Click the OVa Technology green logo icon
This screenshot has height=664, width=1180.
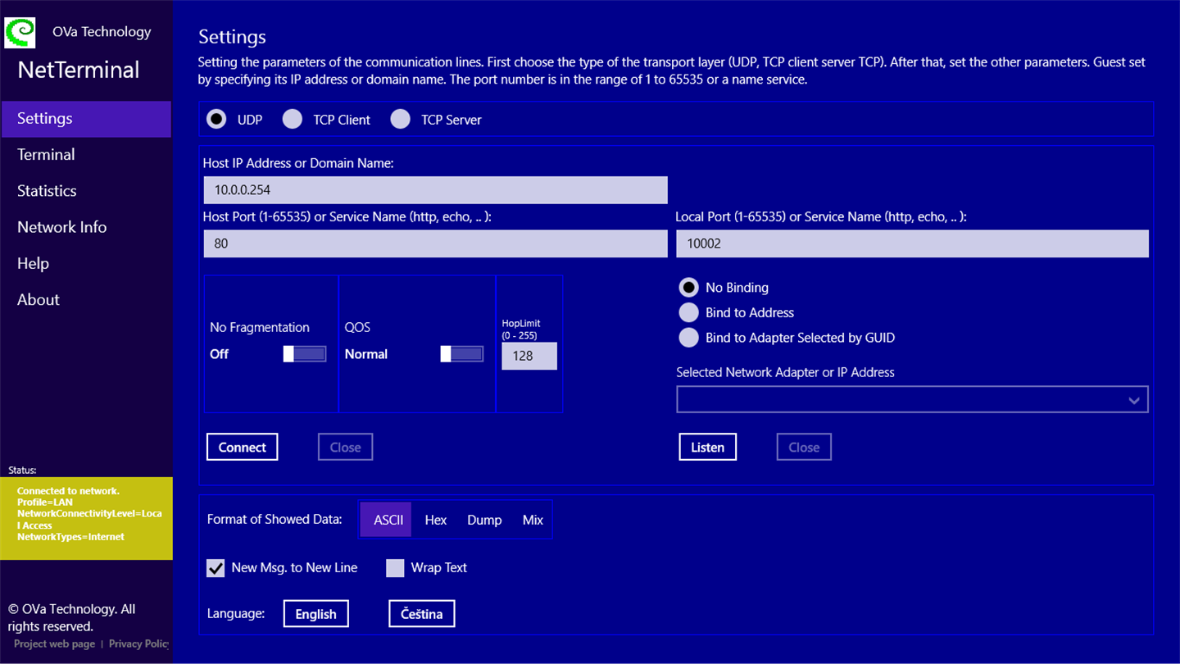(20, 32)
